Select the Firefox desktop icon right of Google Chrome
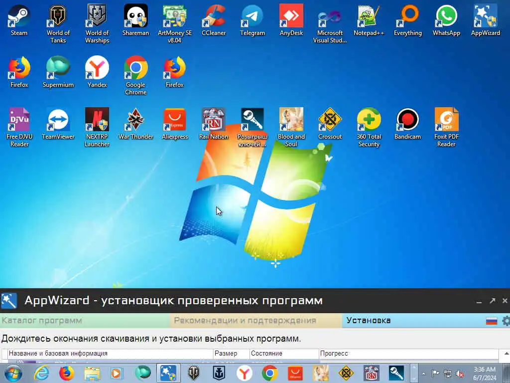The image size is (510, 383). point(175,72)
